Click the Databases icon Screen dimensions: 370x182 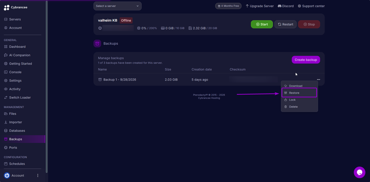point(6,131)
